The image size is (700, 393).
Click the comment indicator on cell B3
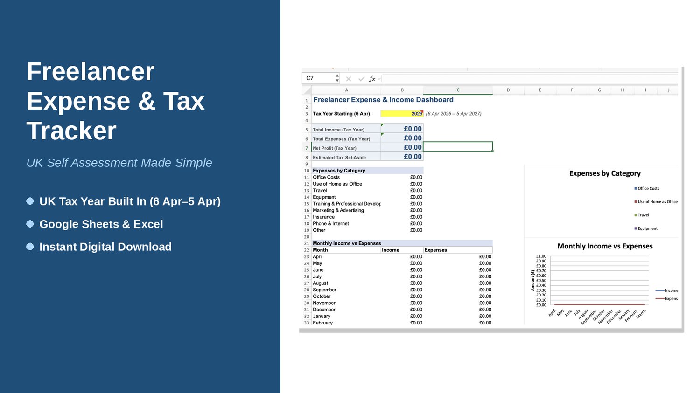click(x=422, y=112)
